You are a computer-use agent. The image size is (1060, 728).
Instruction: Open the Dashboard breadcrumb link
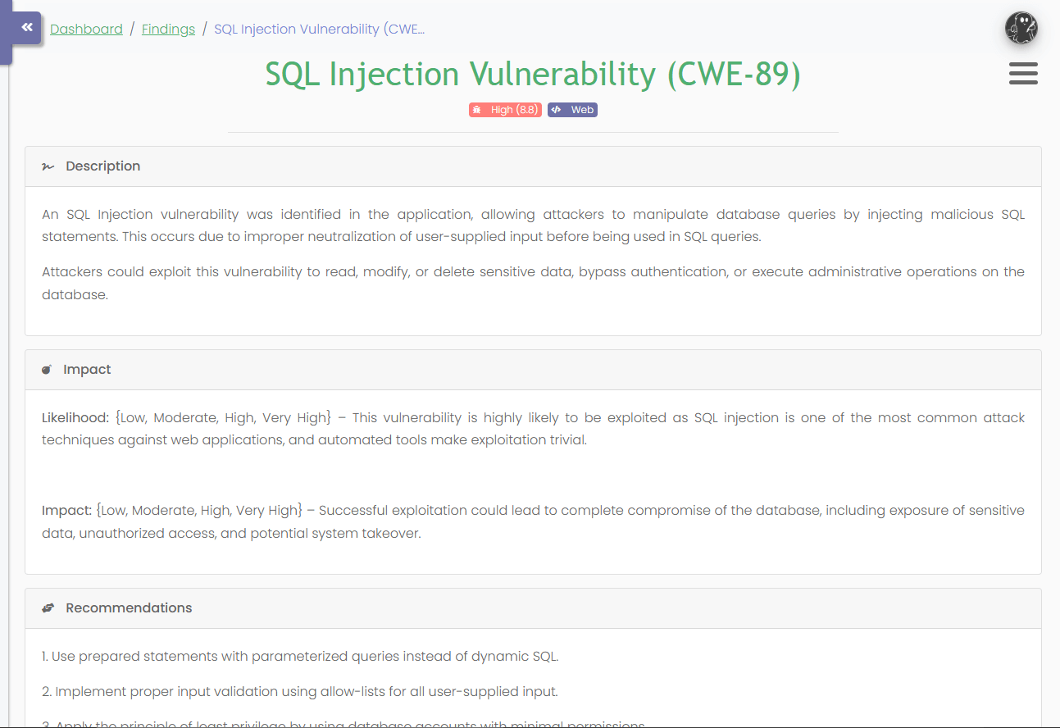pos(86,29)
